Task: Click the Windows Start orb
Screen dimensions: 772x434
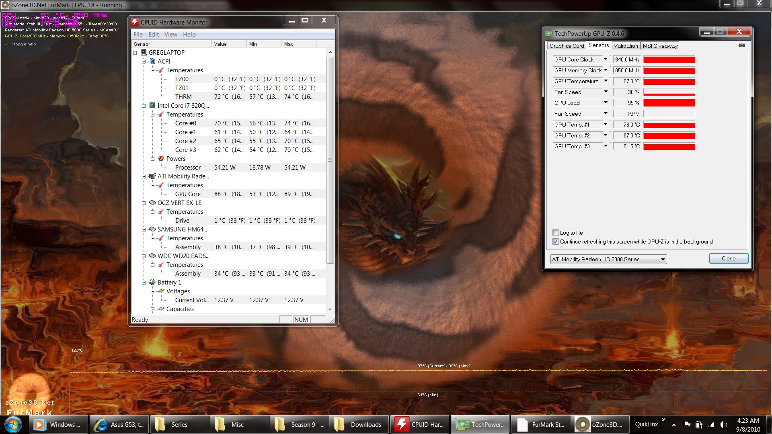Action: (13, 425)
